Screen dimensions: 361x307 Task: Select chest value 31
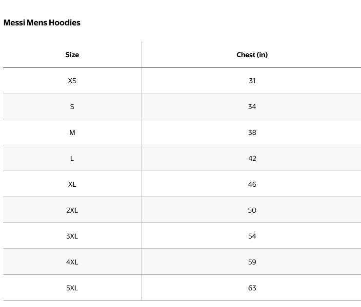point(252,81)
